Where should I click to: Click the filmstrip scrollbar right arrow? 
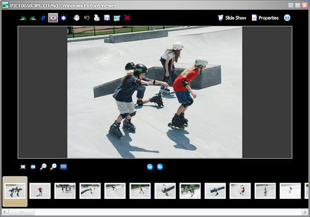coord(305,212)
